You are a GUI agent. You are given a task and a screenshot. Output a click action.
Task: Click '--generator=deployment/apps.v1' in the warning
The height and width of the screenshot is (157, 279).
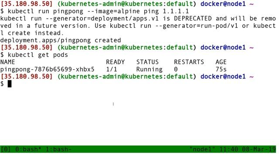click(x=102, y=18)
